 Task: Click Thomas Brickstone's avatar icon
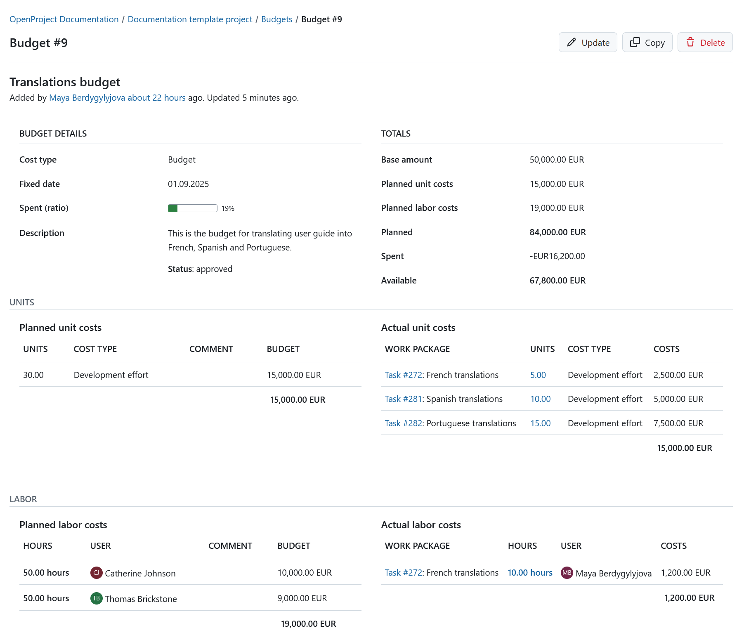96,598
